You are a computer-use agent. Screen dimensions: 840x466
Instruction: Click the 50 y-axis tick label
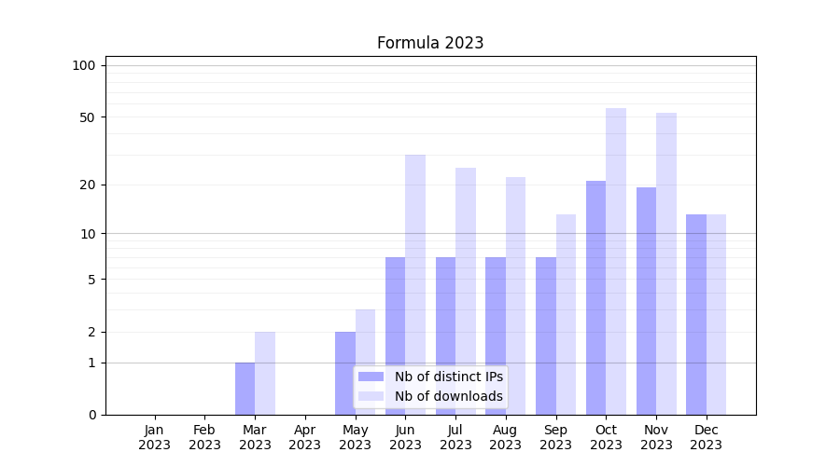point(88,117)
